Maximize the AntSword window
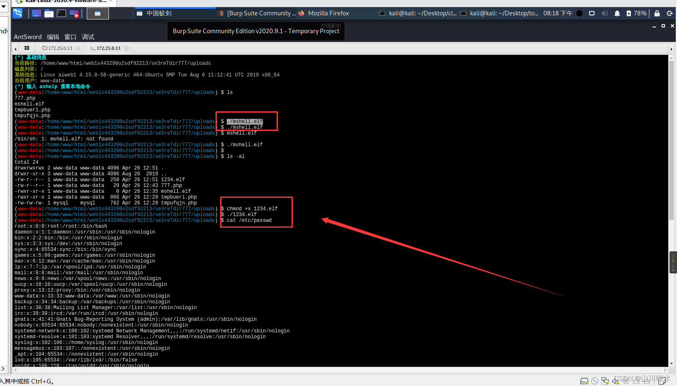The image size is (677, 386). [663, 26]
